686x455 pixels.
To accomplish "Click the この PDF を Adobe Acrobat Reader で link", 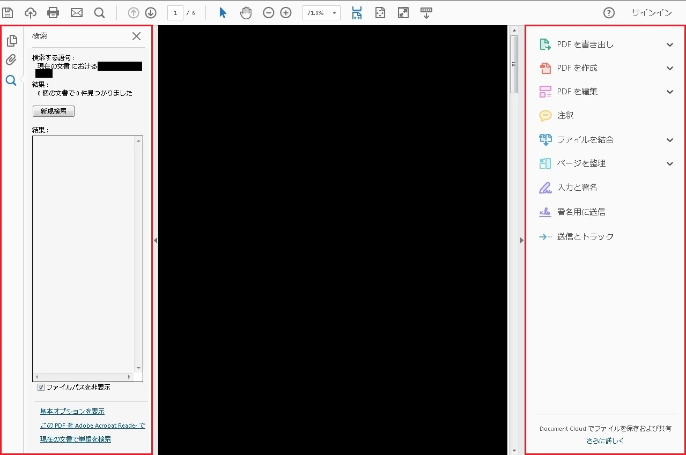I will click(x=93, y=426).
